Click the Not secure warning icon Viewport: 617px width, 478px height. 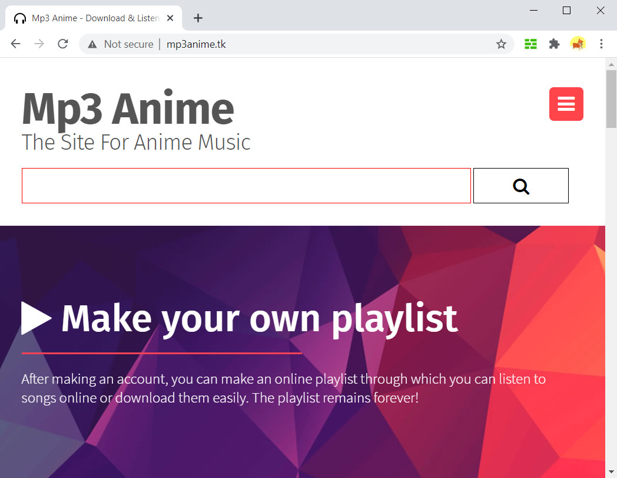coord(91,44)
